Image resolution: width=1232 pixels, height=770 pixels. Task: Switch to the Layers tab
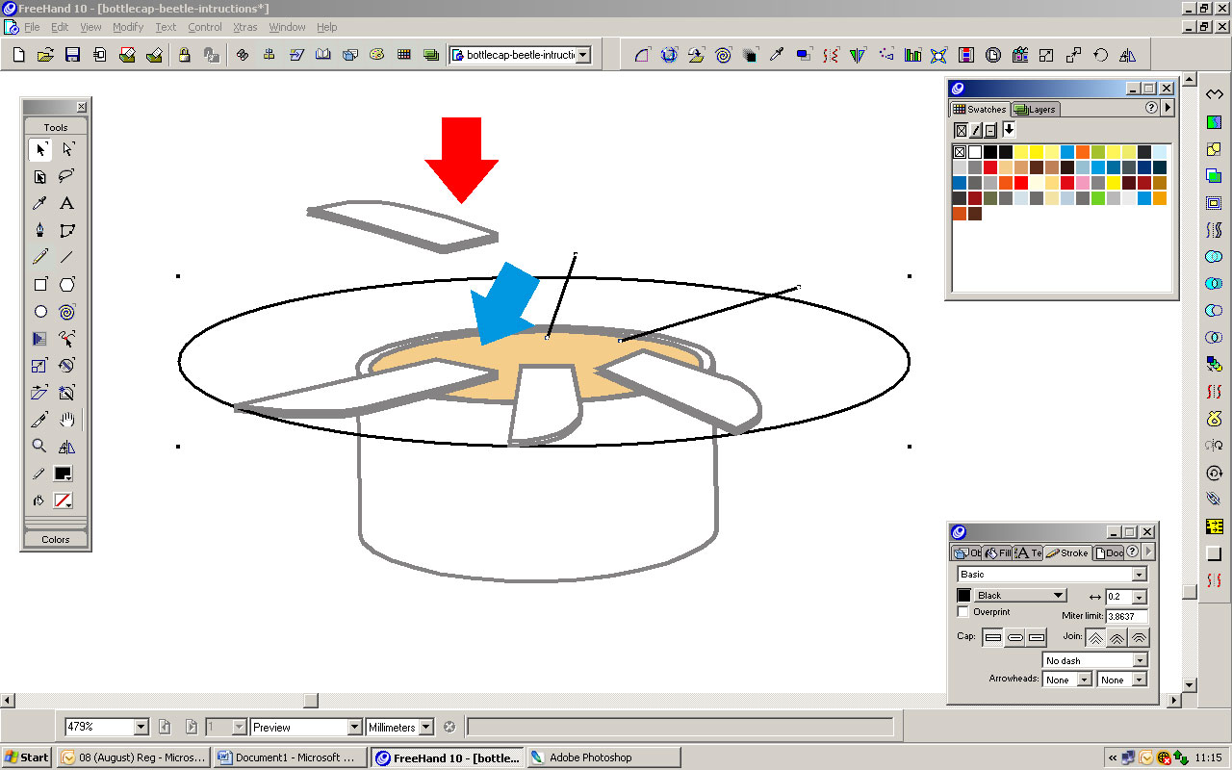point(1035,109)
